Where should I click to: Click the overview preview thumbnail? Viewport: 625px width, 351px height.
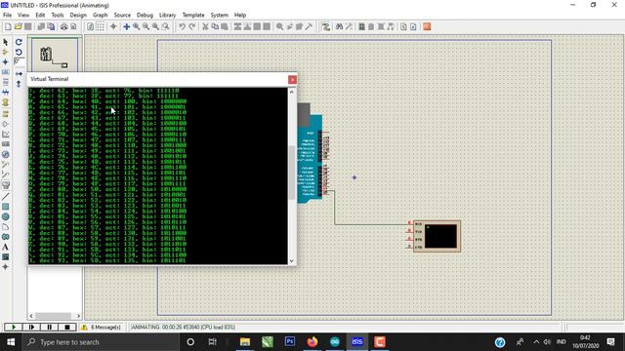(x=55, y=55)
